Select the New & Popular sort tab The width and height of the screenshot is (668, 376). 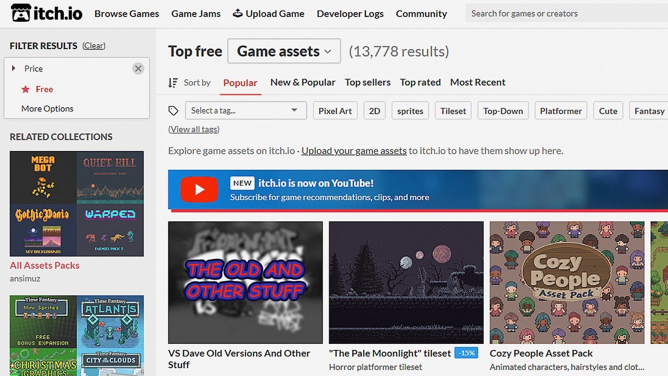[303, 82]
